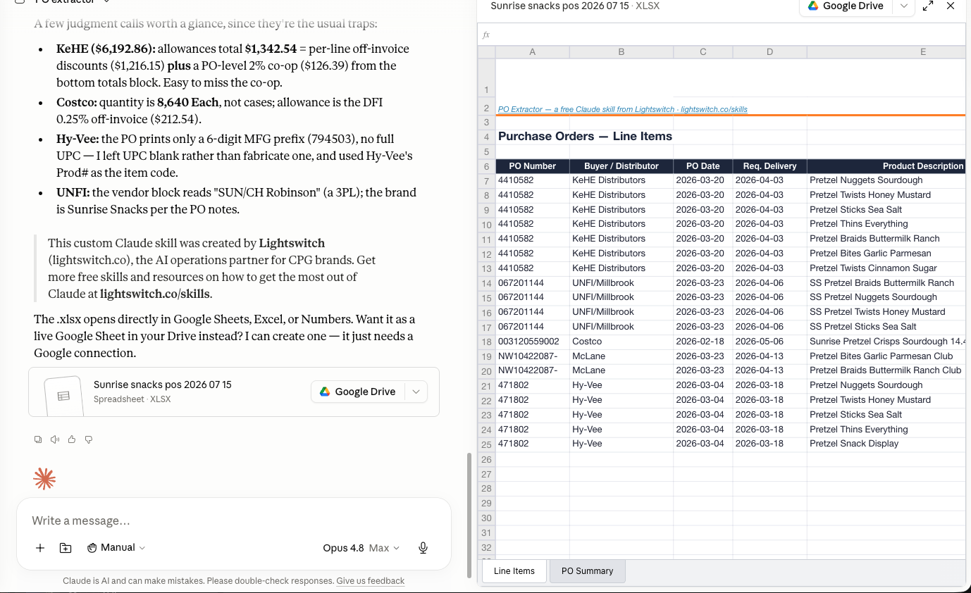Viewport: 971px width, 593px height.
Task: Select UNFI/Millbrook cell in row 14
Action: click(x=621, y=283)
